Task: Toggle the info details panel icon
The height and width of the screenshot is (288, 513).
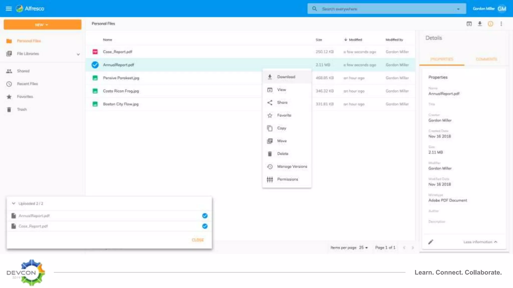Action: tap(490, 24)
